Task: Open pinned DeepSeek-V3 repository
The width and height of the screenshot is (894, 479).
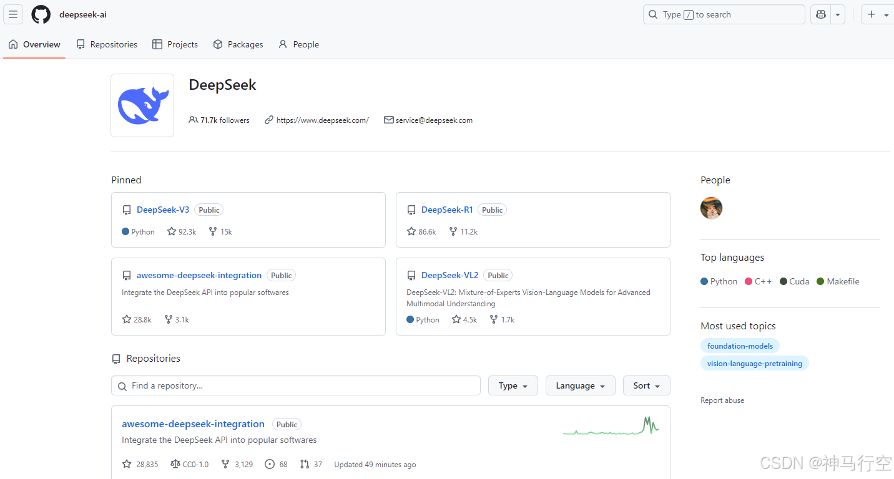Action: [163, 210]
